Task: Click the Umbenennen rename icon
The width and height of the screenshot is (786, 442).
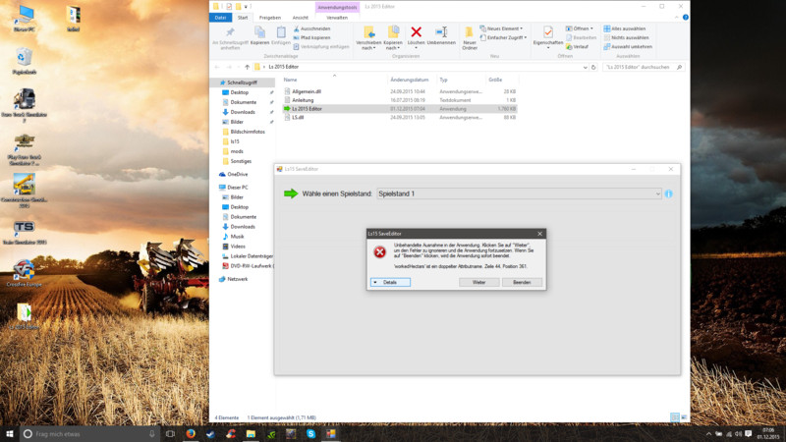Action: click(441, 33)
